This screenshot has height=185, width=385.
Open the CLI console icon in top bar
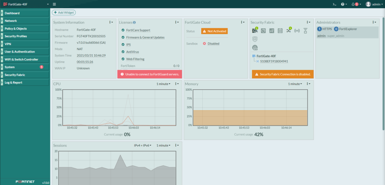click(x=334, y=4)
